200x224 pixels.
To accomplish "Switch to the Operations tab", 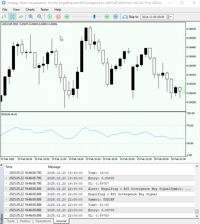I will 43,221.
